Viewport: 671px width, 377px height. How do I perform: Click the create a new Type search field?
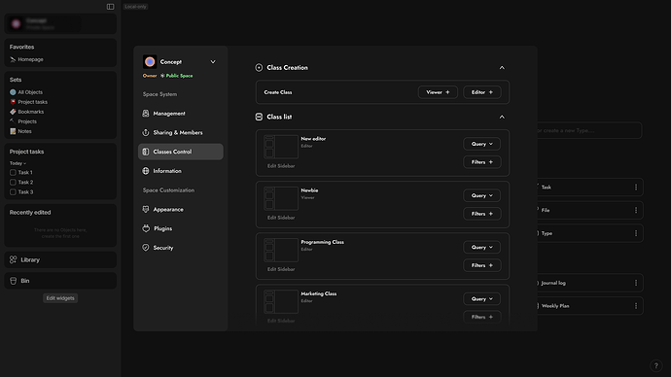(x=589, y=130)
